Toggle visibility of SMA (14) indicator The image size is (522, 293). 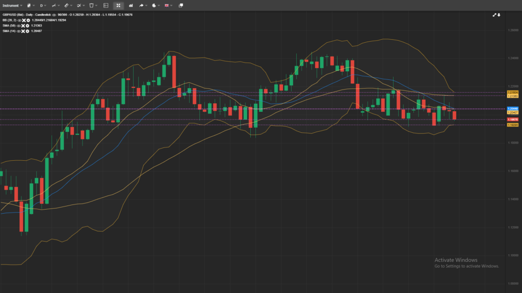19,31
